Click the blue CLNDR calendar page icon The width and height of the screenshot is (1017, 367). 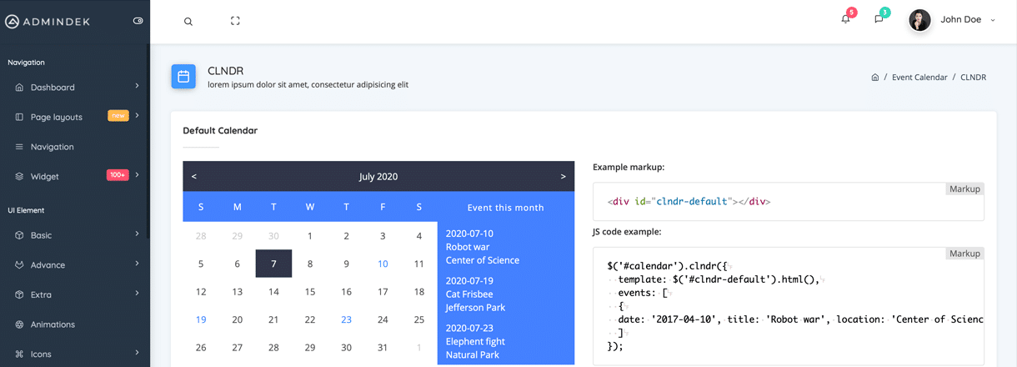tap(183, 77)
